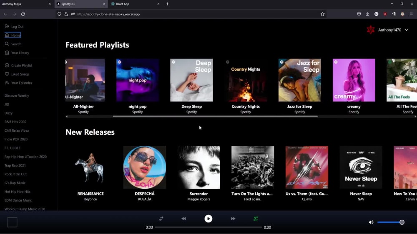
Task: Click the Liked Songs heart icon
Action: 7,74
